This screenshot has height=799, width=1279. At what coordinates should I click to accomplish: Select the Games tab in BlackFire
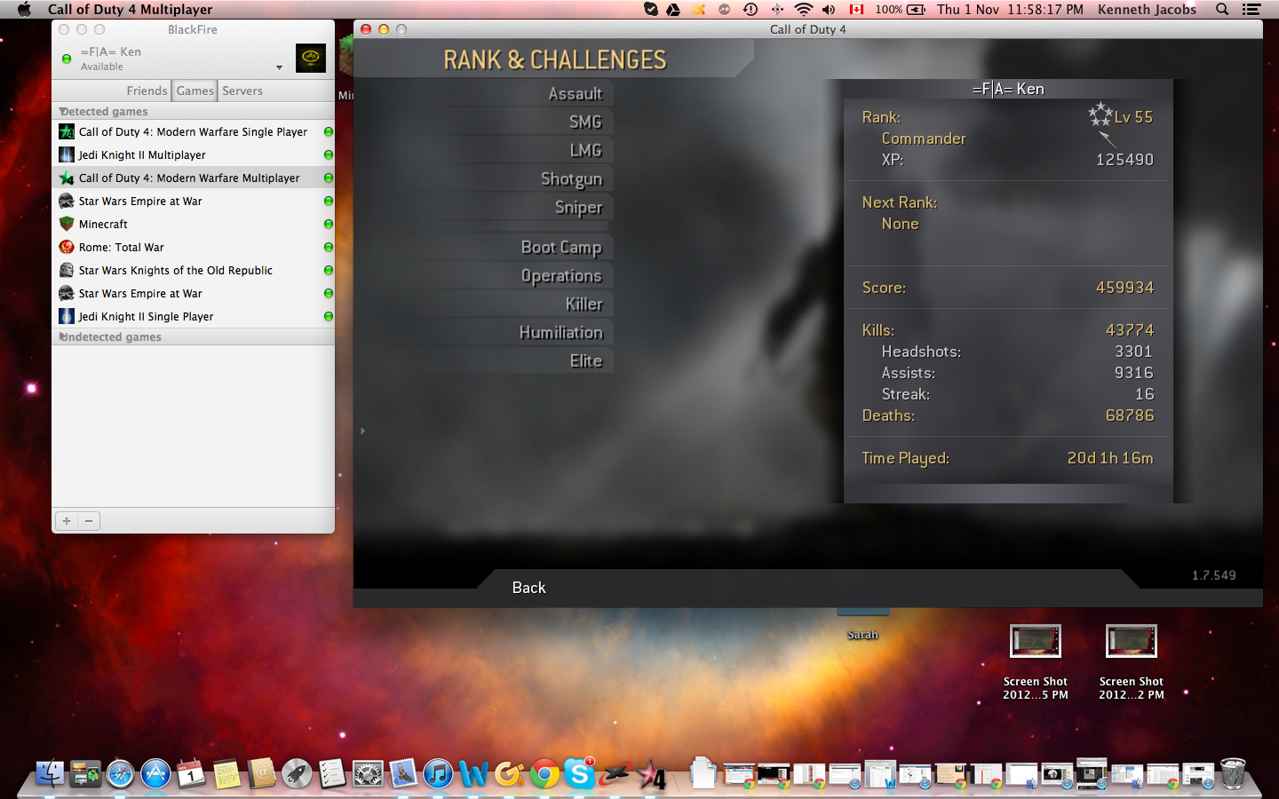(195, 91)
